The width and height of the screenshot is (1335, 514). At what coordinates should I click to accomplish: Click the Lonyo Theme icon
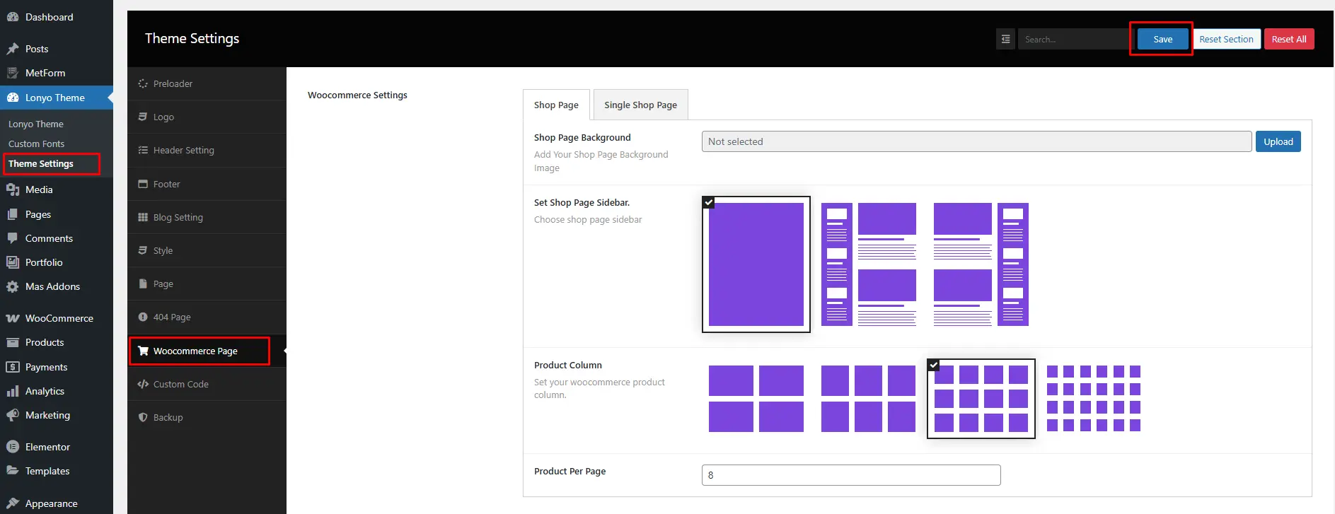pyautogui.click(x=12, y=98)
